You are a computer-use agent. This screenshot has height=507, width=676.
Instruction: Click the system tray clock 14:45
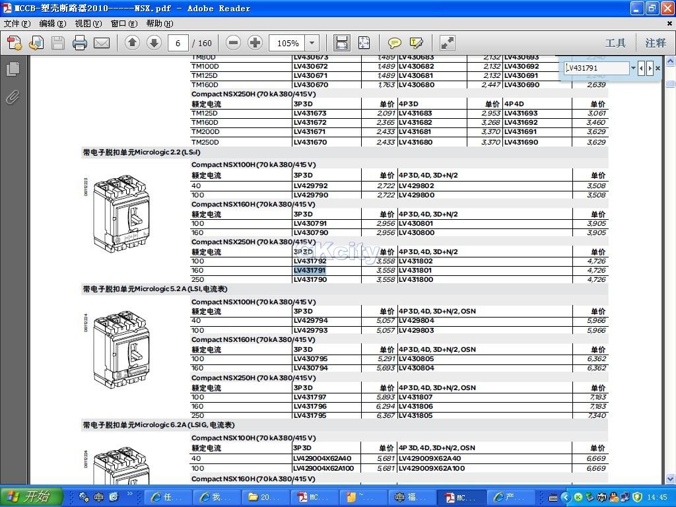coord(657,497)
